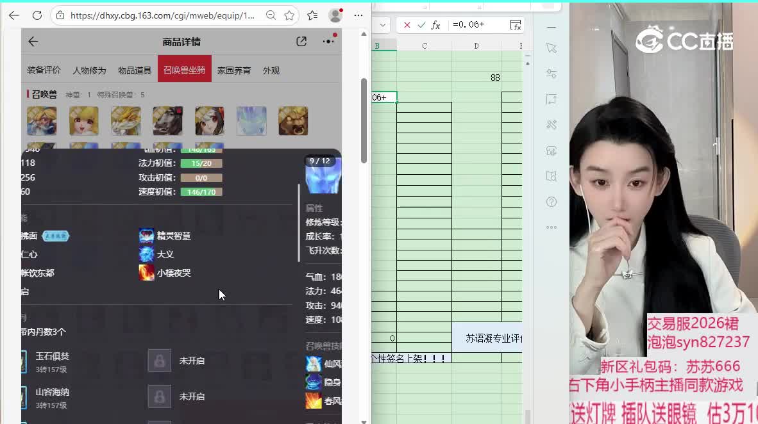Click the help question mark icon
Viewport: 758px width, 424px height.
tap(552, 202)
